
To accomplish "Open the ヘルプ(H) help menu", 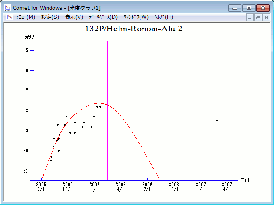I will 164,17.
